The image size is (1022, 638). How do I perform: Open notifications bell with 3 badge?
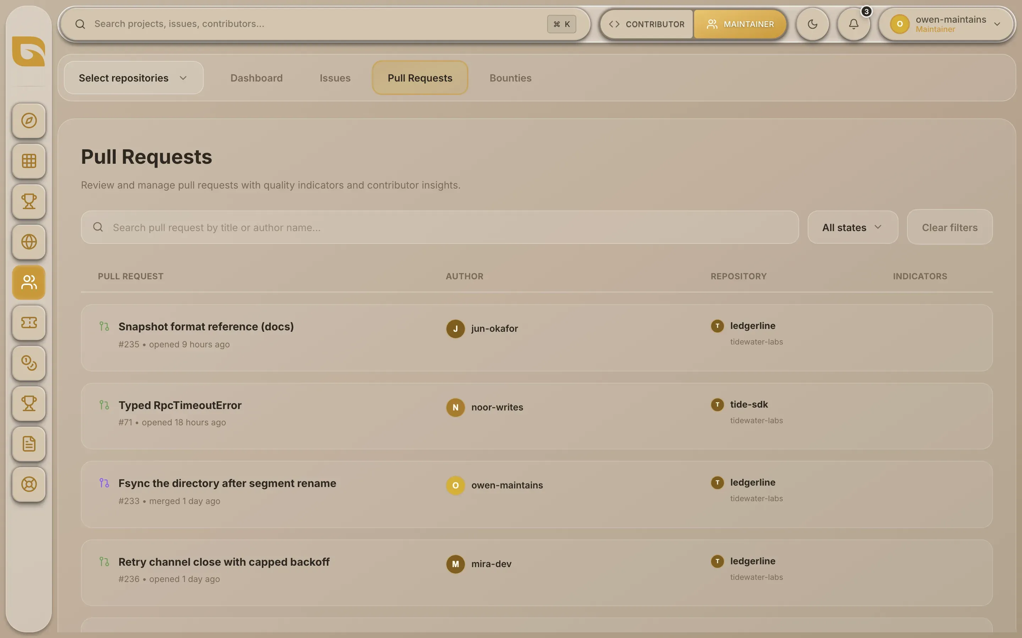[x=853, y=24]
